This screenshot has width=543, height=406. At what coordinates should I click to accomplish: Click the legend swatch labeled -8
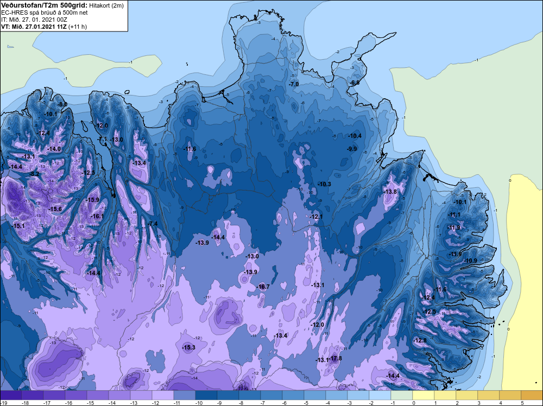click(x=250, y=396)
